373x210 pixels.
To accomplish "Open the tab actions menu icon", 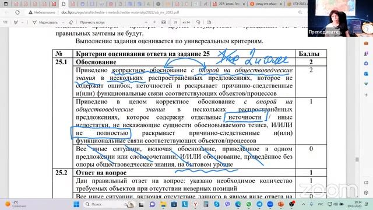I will pyautogui.click(x=6, y=4).
